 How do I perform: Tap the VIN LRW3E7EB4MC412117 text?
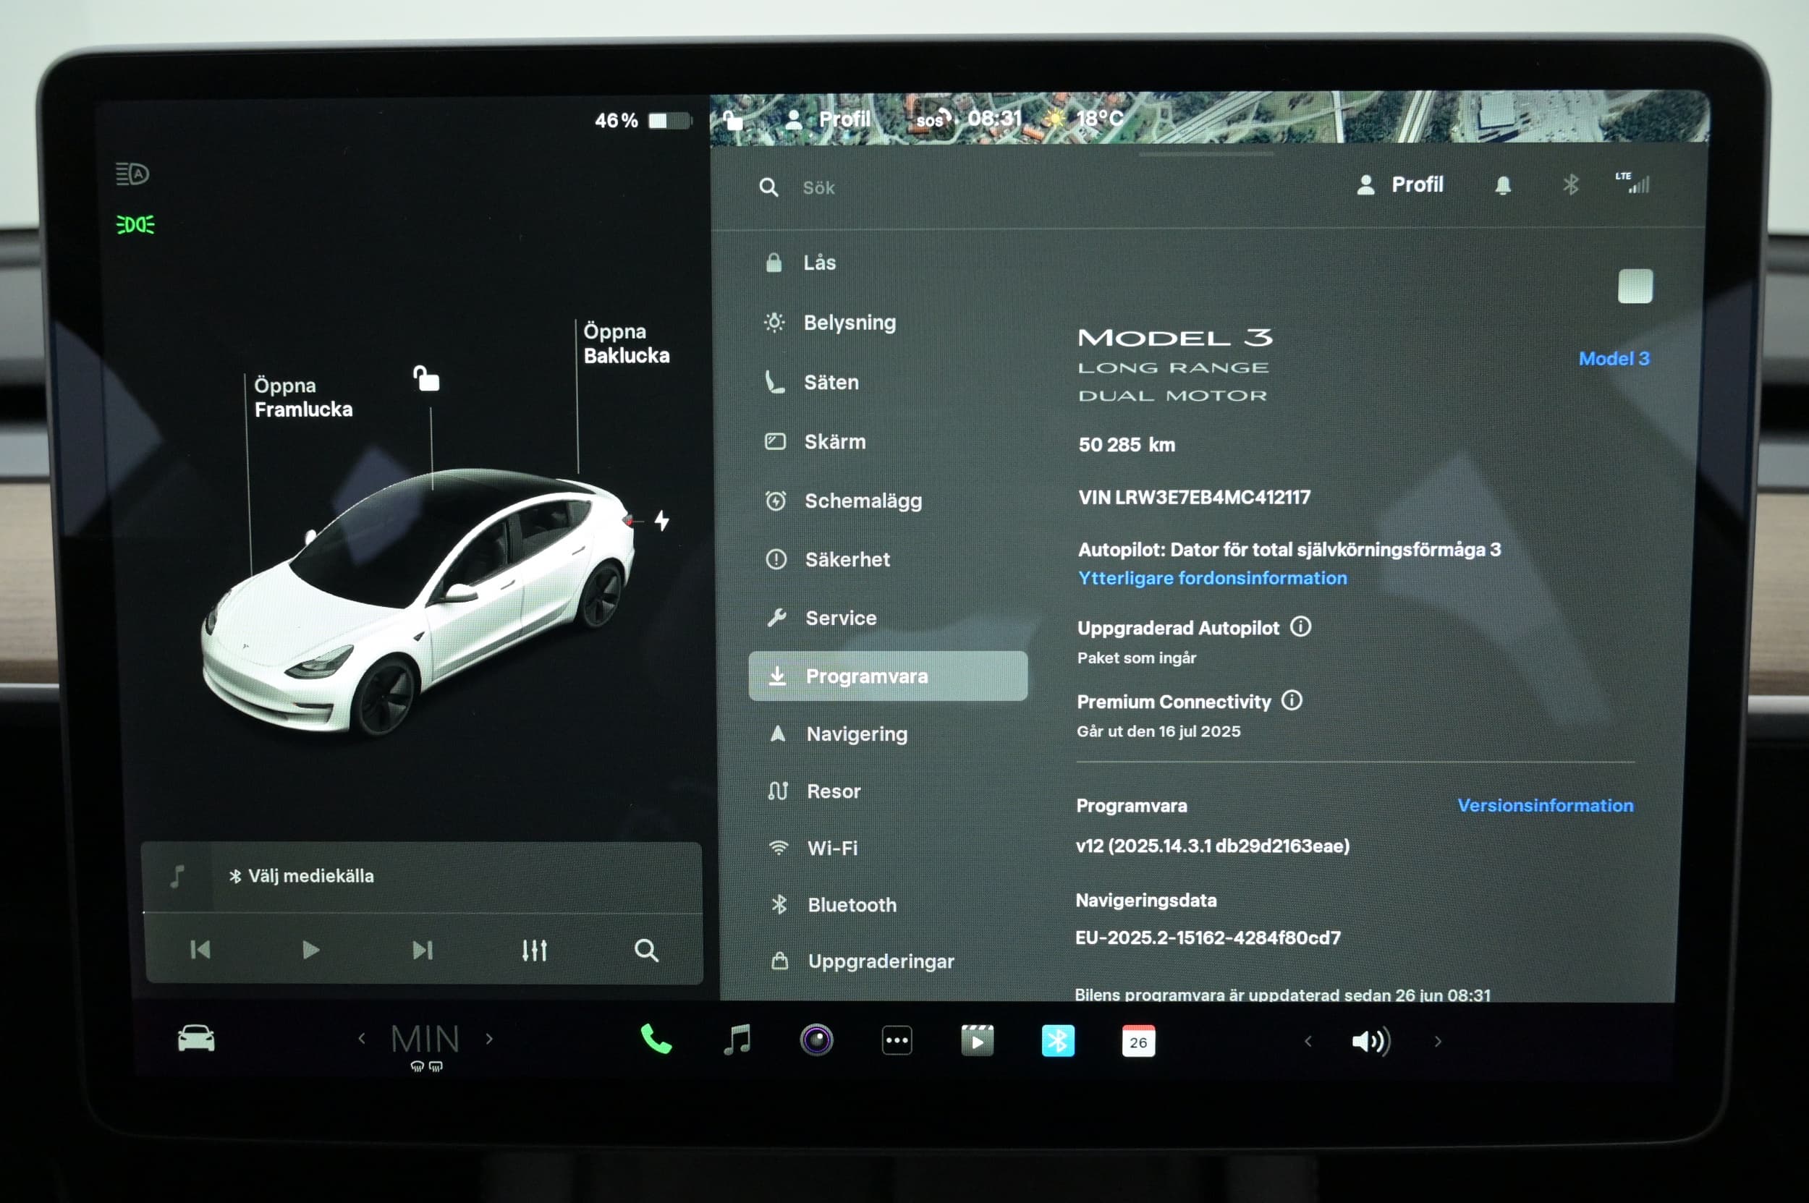click(x=1194, y=497)
